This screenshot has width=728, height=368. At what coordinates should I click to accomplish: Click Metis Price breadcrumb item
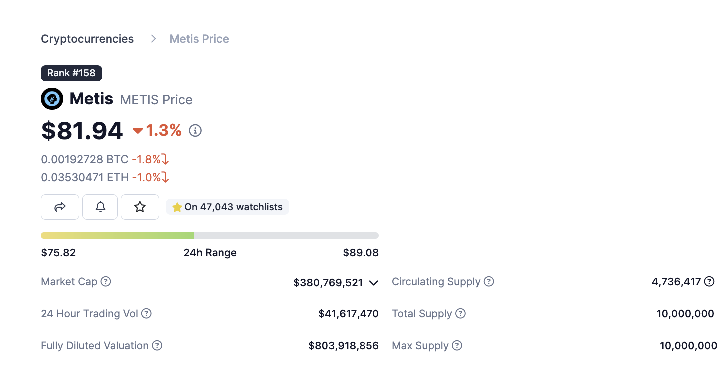pos(199,39)
